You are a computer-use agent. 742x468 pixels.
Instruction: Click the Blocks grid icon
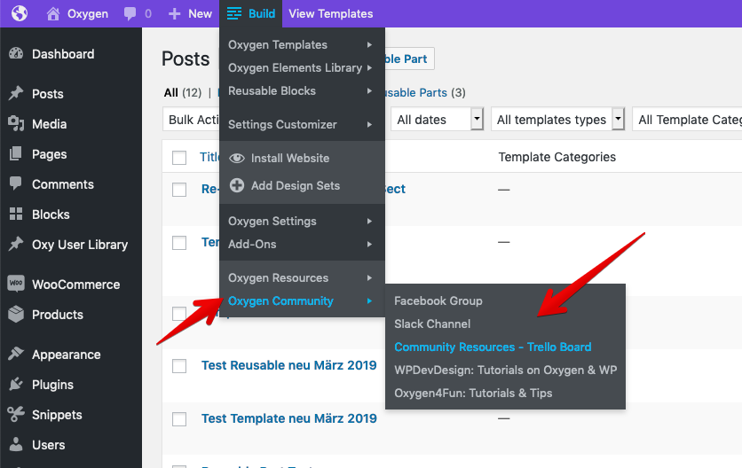pyautogui.click(x=16, y=214)
